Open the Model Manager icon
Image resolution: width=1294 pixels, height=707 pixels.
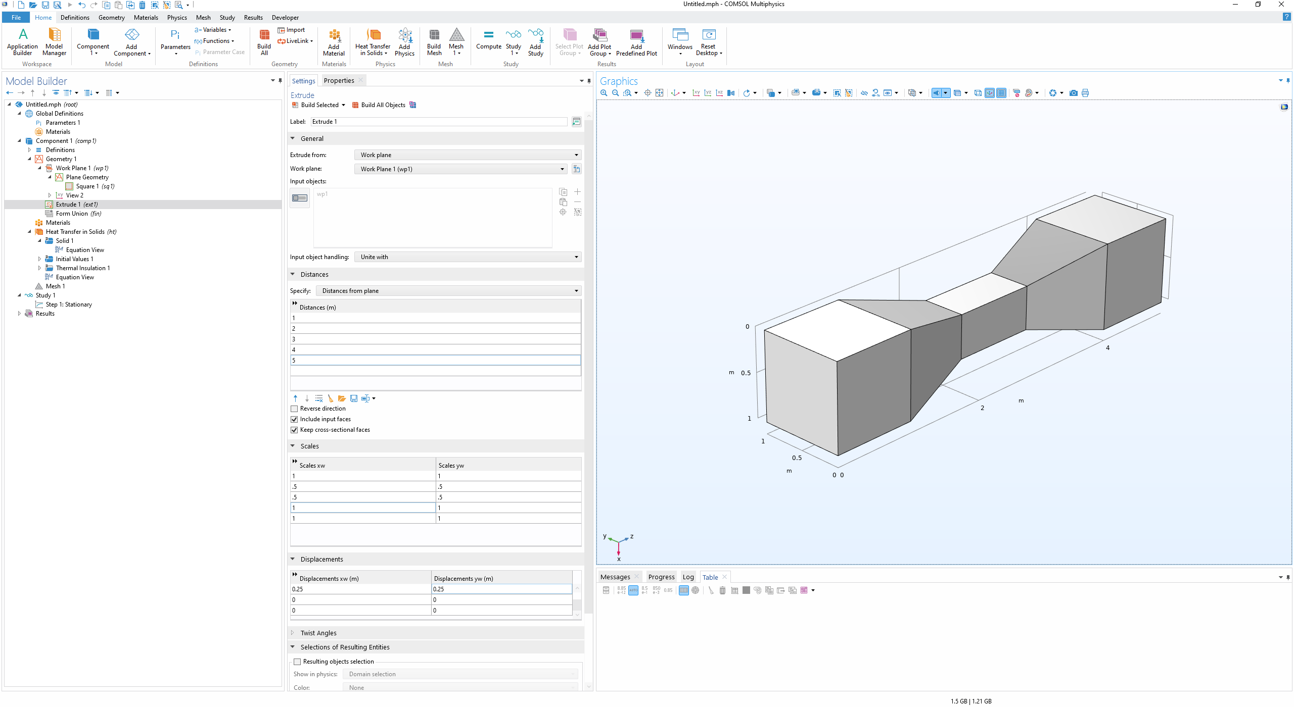[54, 41]
